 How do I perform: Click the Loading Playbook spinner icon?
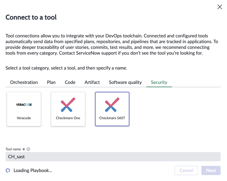click(x=8, y=170)
